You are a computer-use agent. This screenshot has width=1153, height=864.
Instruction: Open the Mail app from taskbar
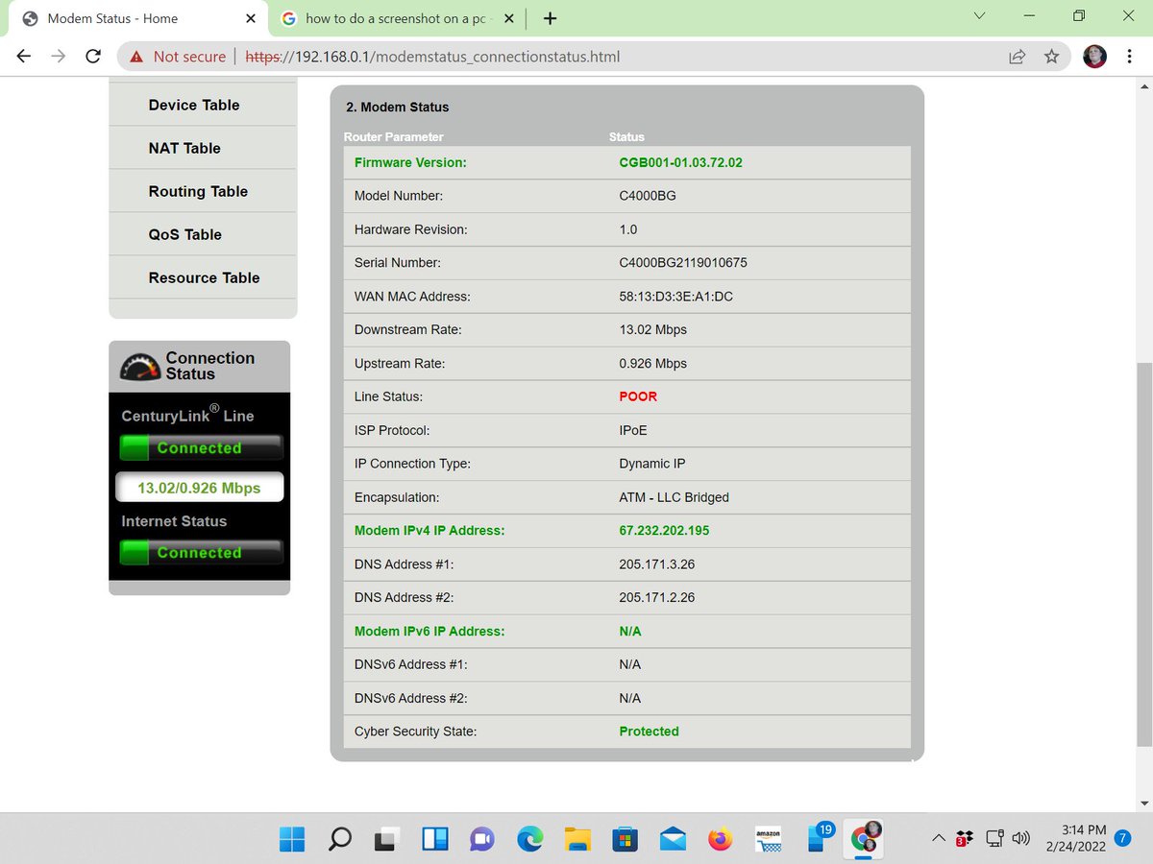click(673, 839)
